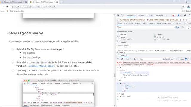
Task: Open the Apps bookmark shortcut
Action: [2, 11]
